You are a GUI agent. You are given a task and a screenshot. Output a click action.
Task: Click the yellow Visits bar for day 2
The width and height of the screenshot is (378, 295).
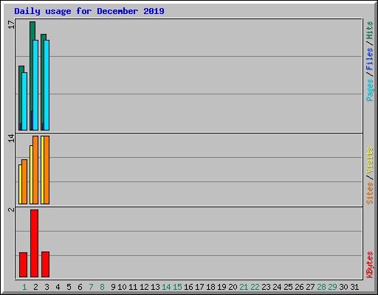pos(31,175)
